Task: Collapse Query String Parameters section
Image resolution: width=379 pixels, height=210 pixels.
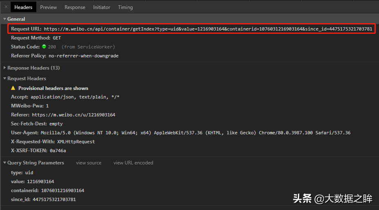Action: (x=4, y=163)
